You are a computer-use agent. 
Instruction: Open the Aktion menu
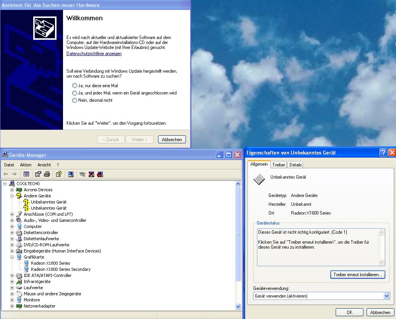point(26,165)
